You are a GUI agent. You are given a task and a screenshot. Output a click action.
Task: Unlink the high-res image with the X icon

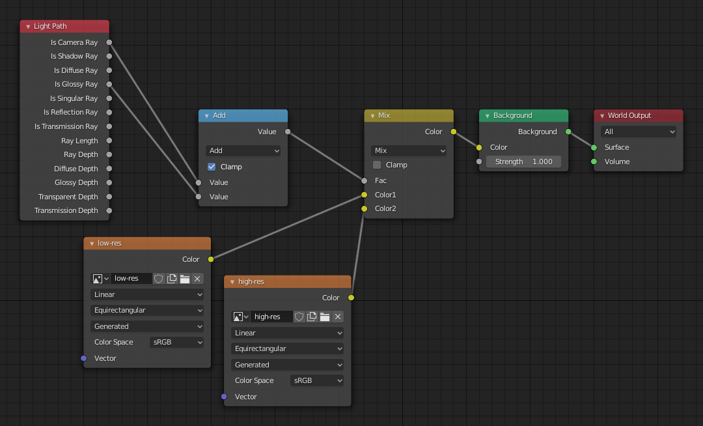337,317
